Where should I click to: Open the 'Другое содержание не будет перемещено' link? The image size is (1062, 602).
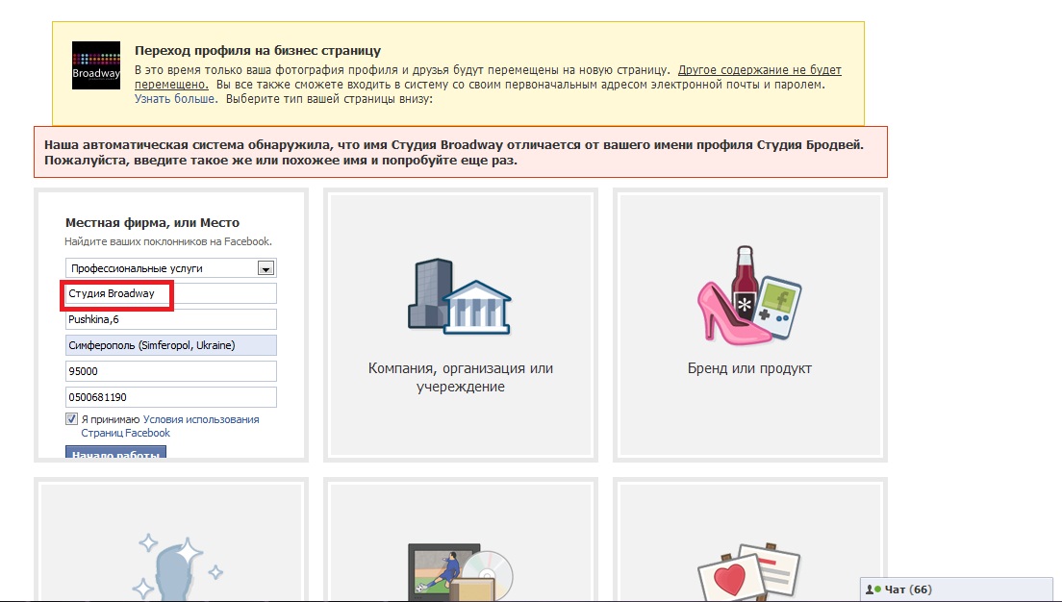point(488,77)
